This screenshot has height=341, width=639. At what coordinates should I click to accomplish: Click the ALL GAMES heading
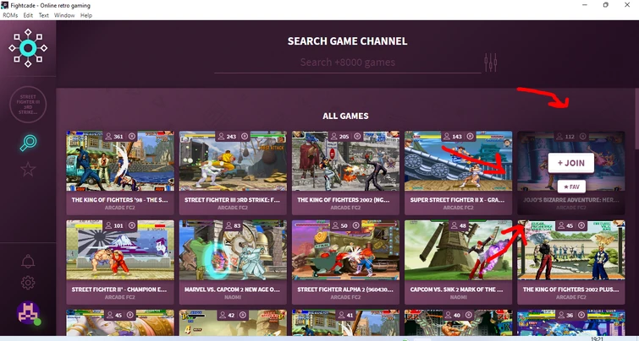tap(345, 116)
